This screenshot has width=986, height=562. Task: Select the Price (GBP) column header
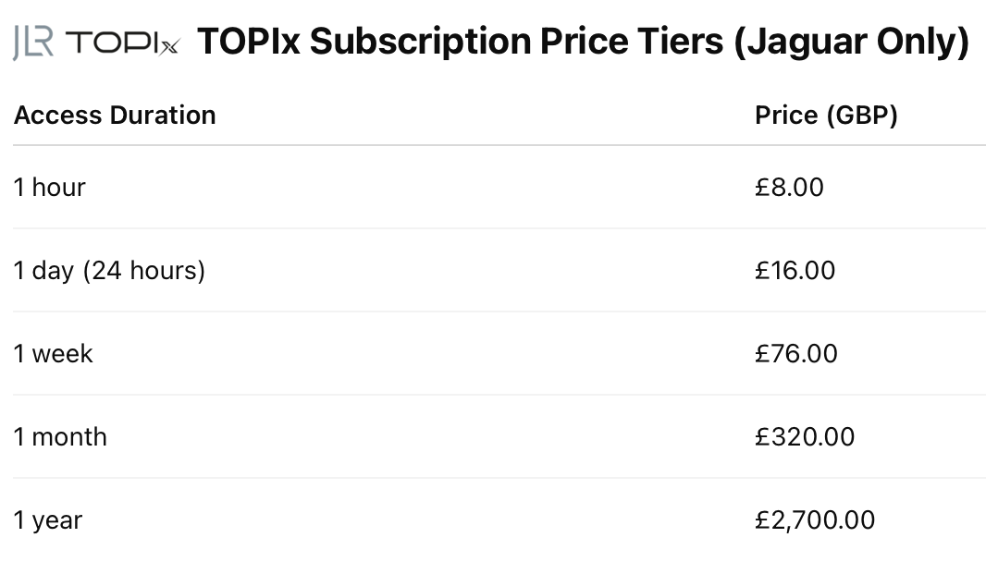[x=826, y=116]
